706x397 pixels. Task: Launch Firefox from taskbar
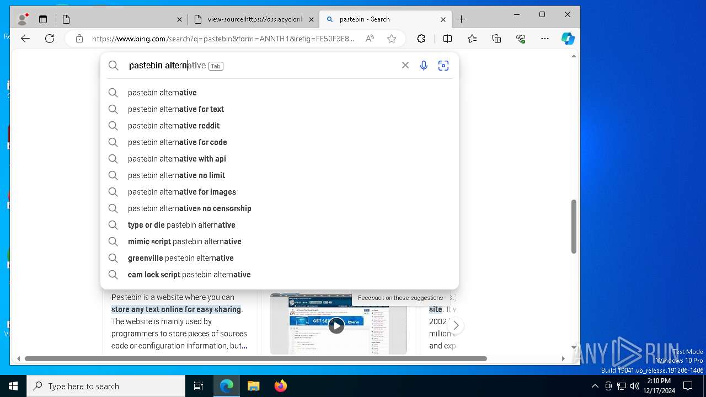pos(280,386)
